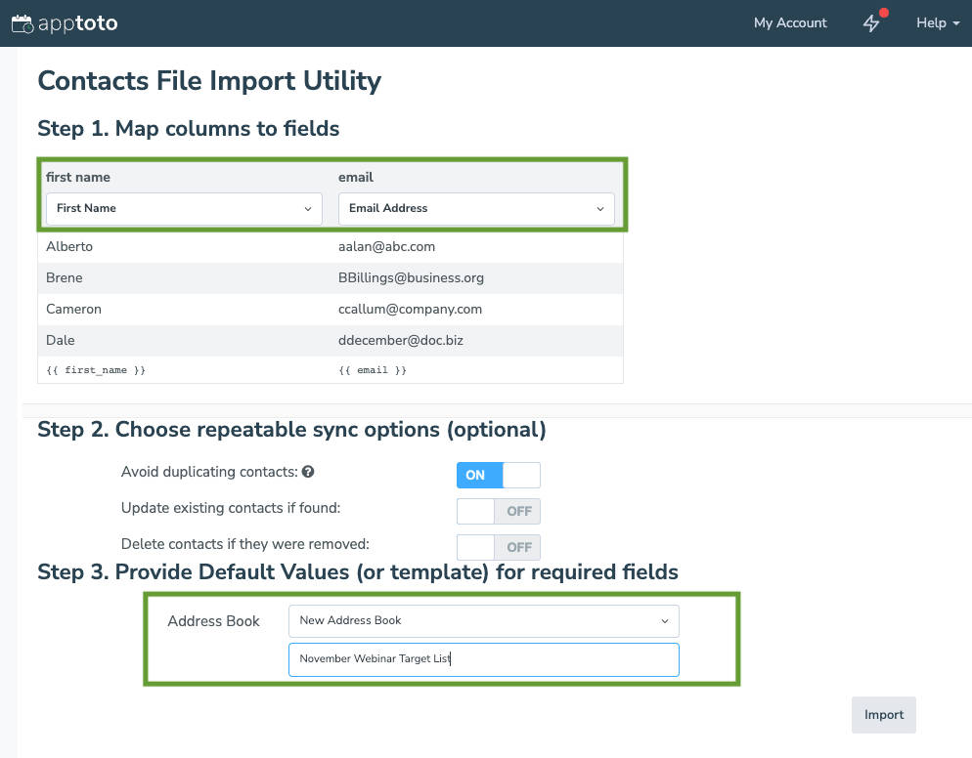Image resolution: width=972 pixels, height=758 pixels.
Task: Enable Update existing contacts if found
Action: pos(498,511)
